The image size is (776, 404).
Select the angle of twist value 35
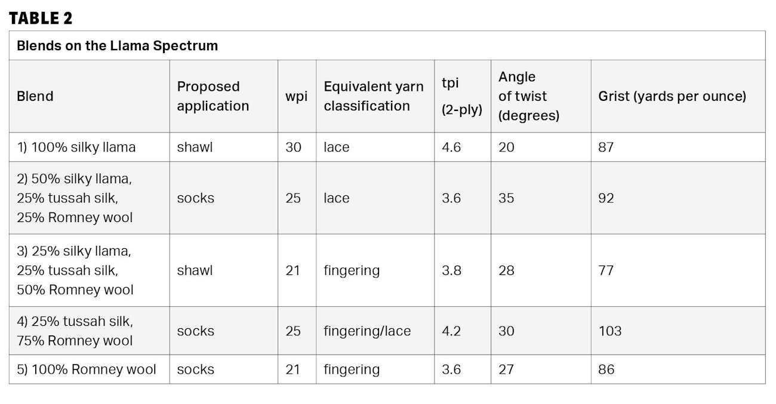506,198
